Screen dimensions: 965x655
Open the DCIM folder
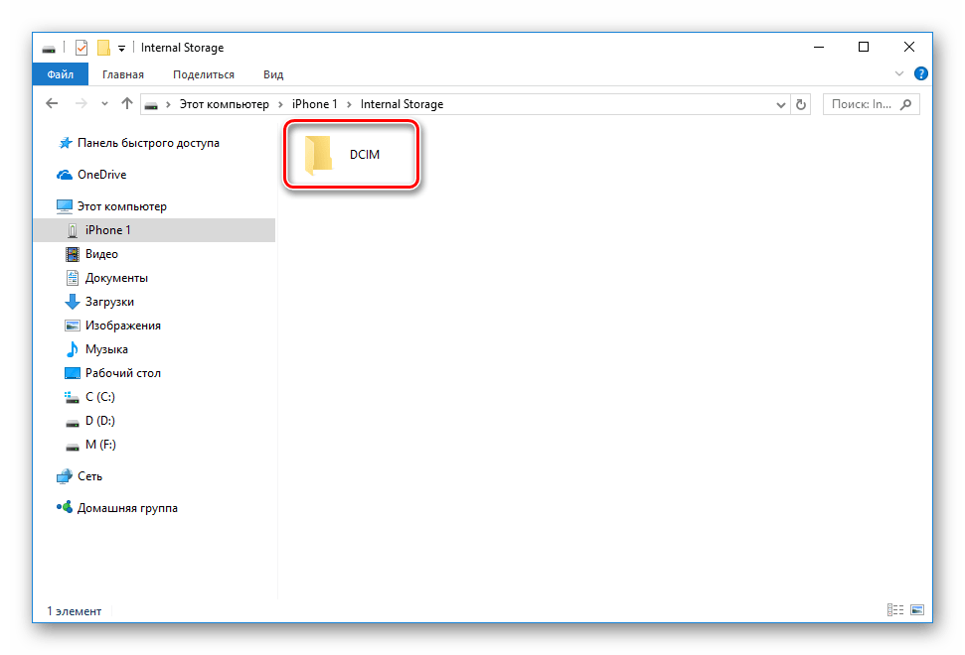350,156
